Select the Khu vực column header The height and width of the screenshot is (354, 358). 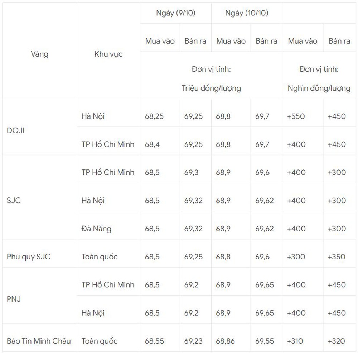[x=108, y=54]
